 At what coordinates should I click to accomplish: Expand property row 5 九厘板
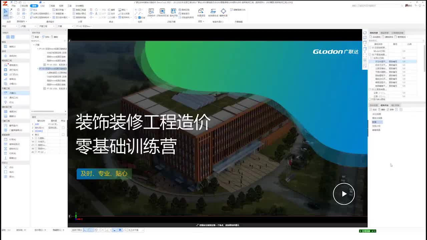36,138
